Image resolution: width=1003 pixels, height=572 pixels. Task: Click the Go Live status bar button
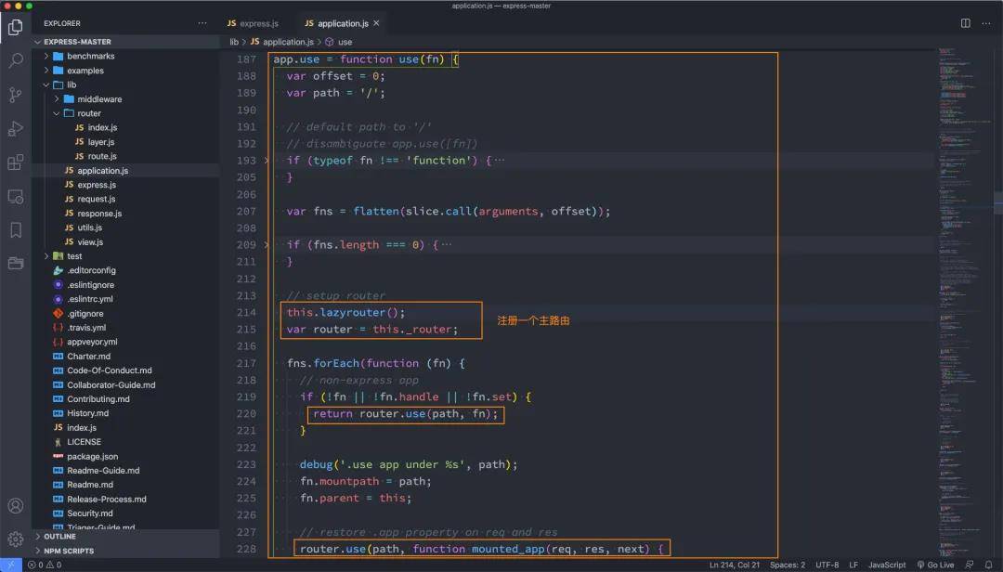935,565
